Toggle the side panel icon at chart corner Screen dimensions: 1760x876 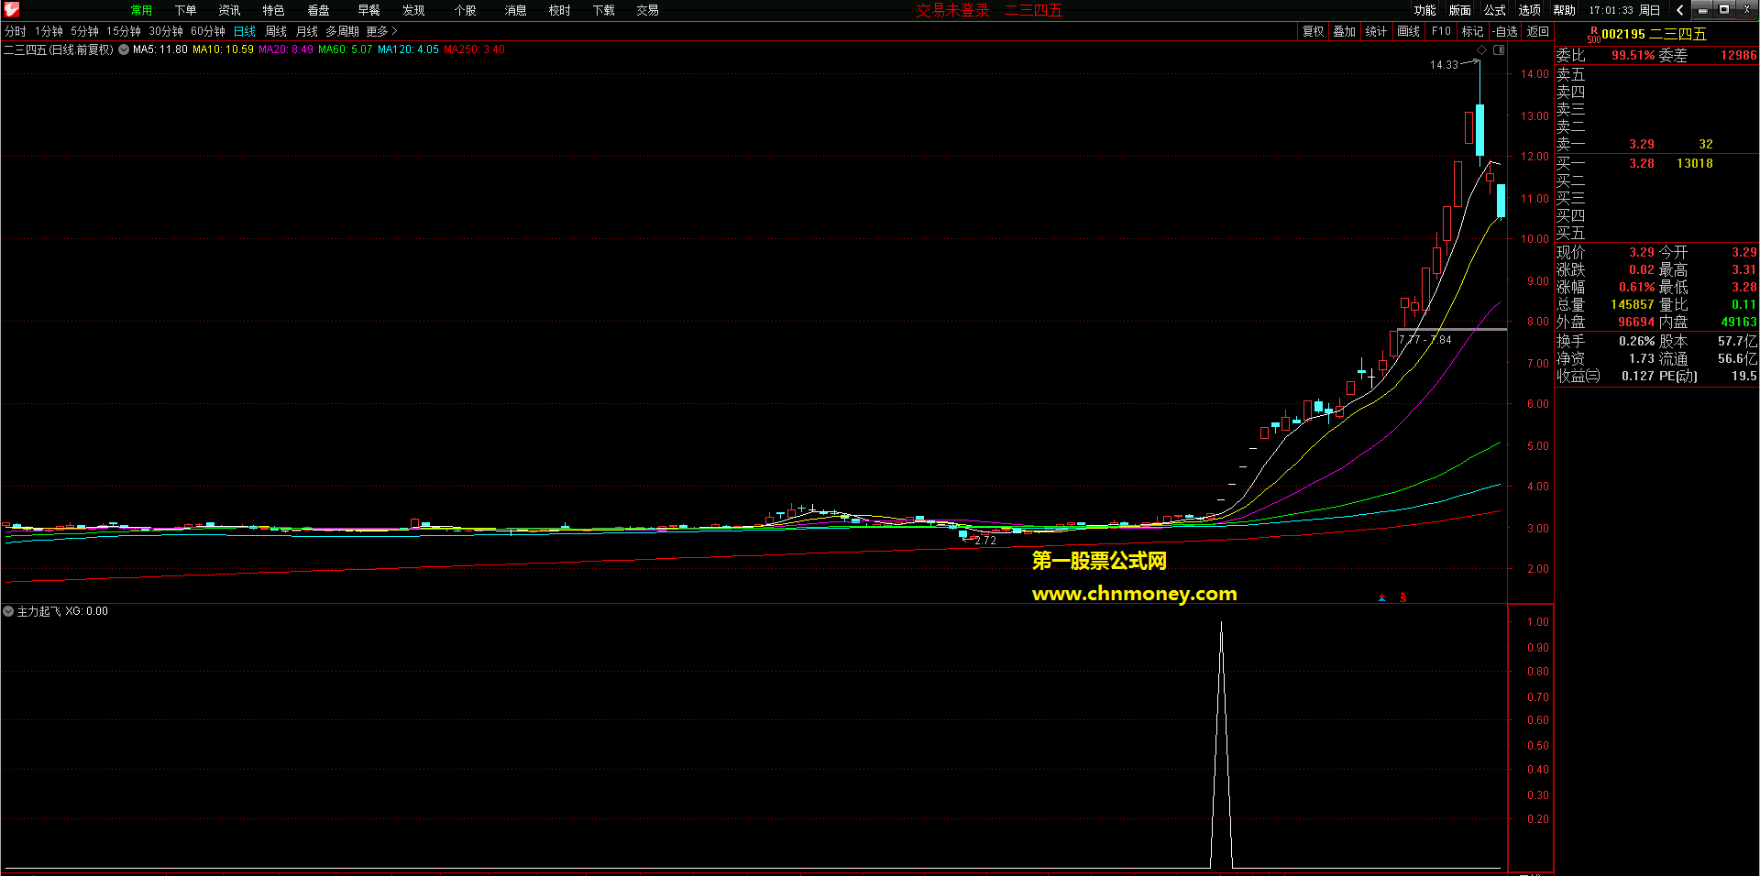[1499, 49]
